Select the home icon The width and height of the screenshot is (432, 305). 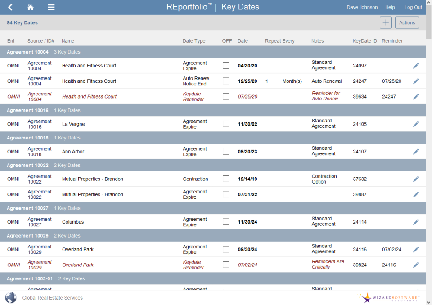pyautogui.click(x=30, y=7)
